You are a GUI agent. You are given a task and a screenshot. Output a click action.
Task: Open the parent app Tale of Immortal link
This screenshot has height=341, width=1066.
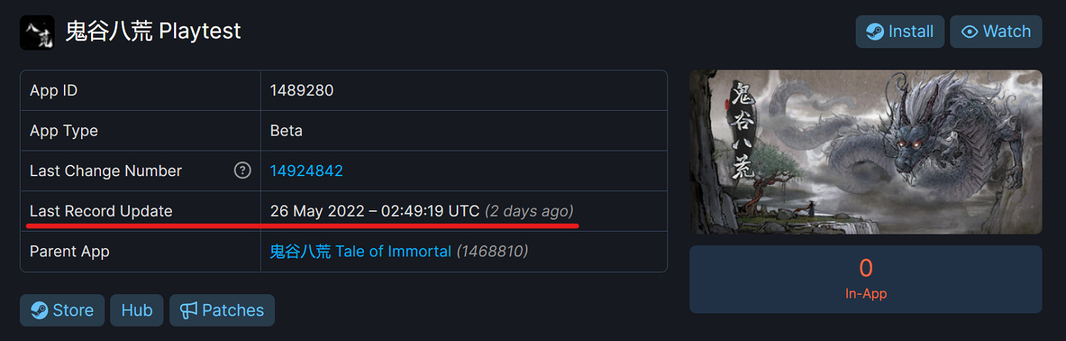[x=360, y=251]
